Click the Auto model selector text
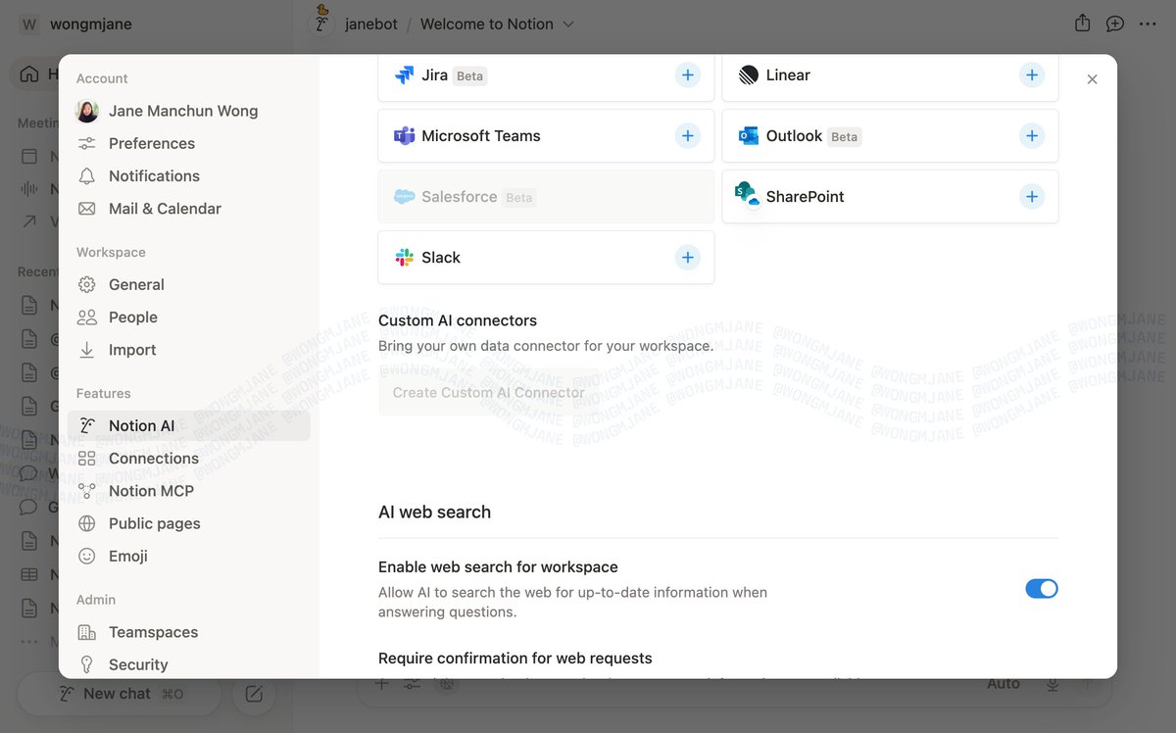Viewport: 1176px width, 733px height. click(x=1004, y=684)
